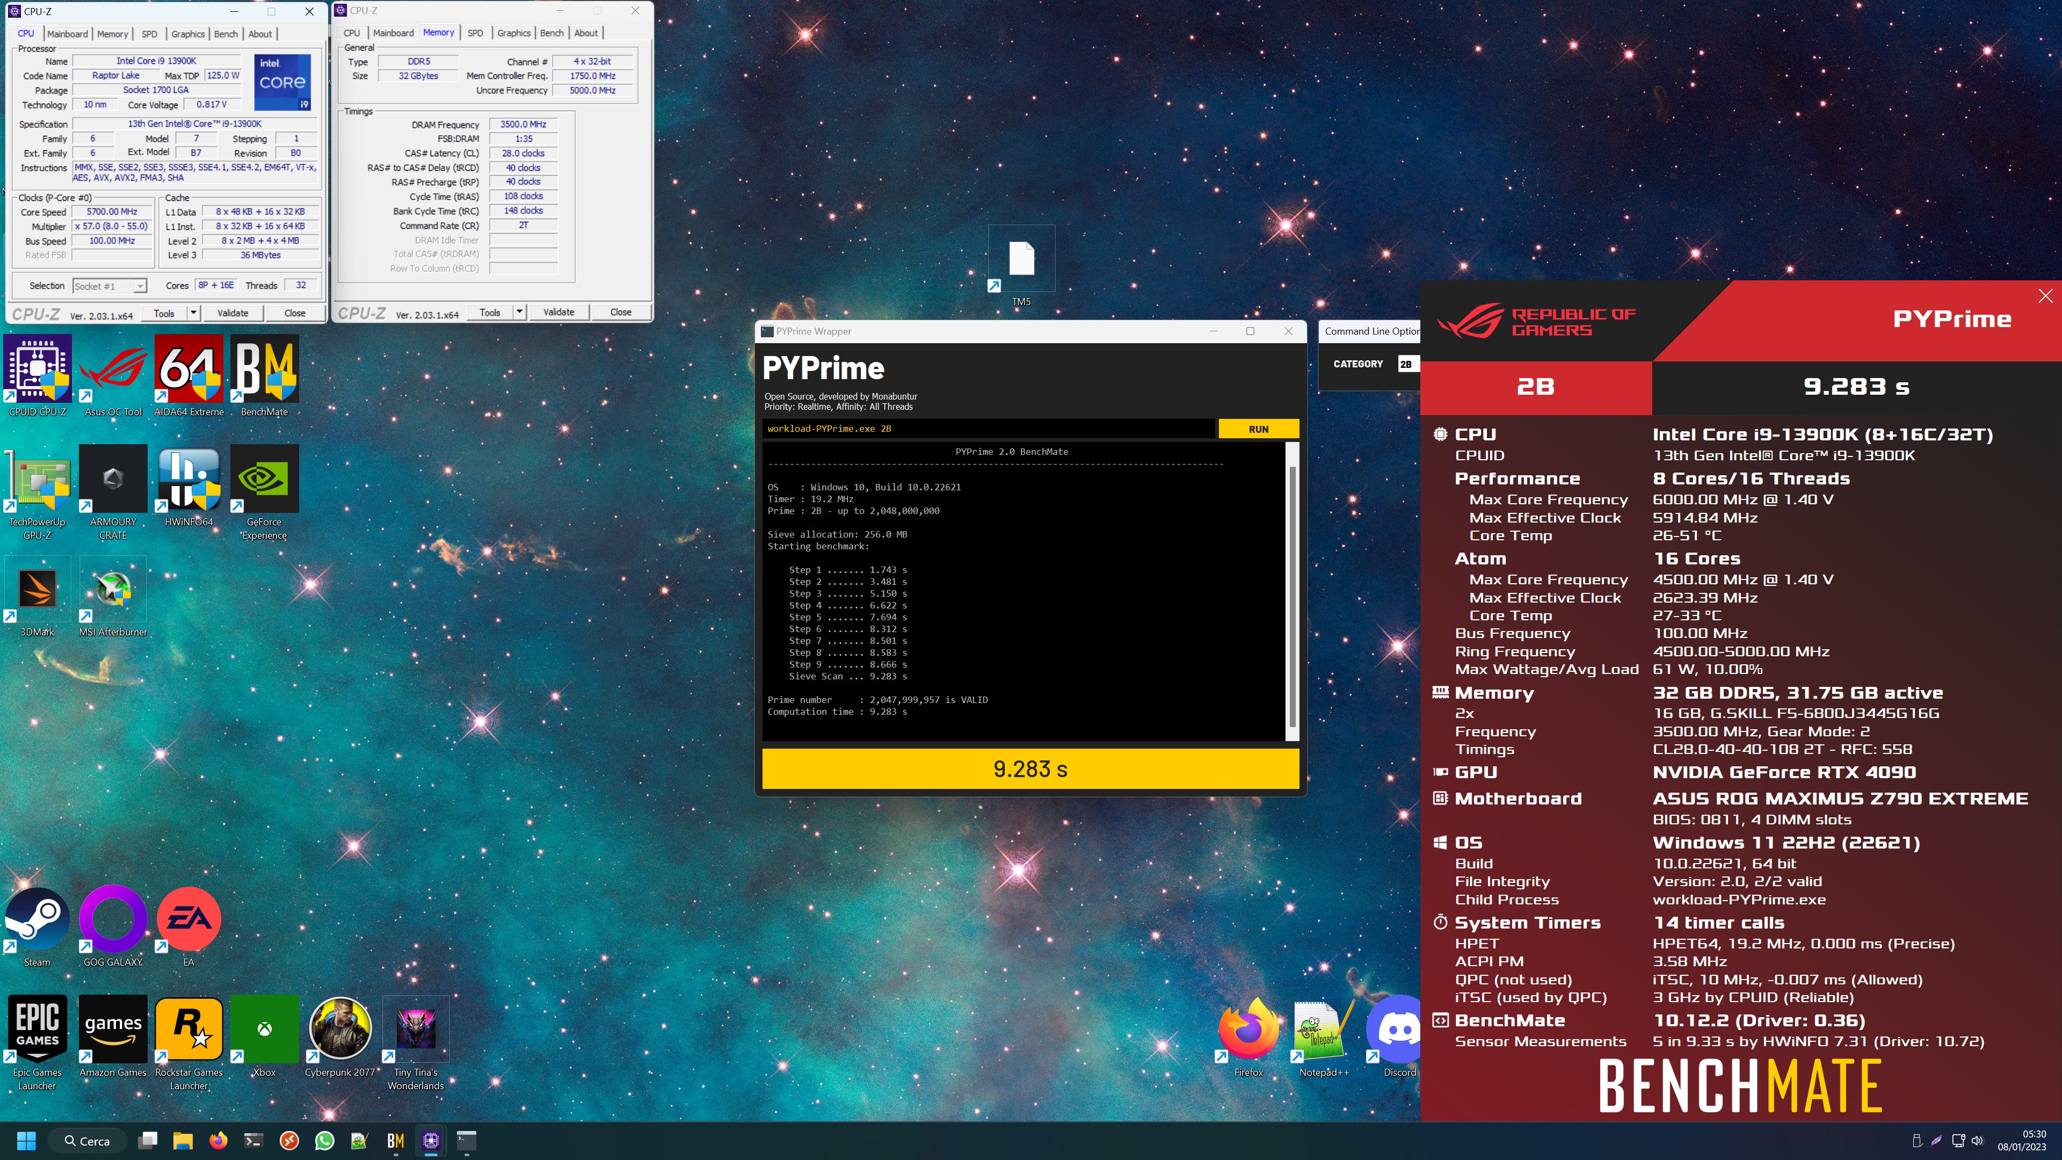Select About tab in Memory CPU-Z window
This screenshot has height=1160, width=2062.
click(586, 33)
